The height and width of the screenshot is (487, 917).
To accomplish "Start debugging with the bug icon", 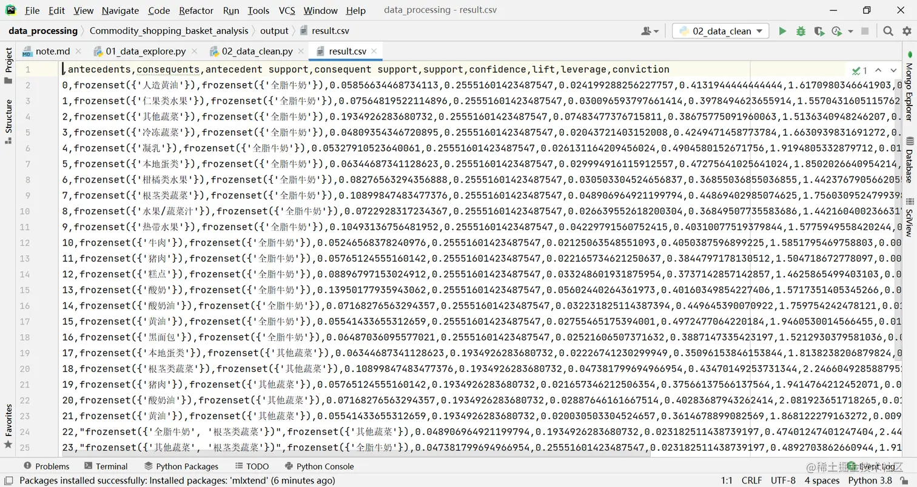I will 801,31.
